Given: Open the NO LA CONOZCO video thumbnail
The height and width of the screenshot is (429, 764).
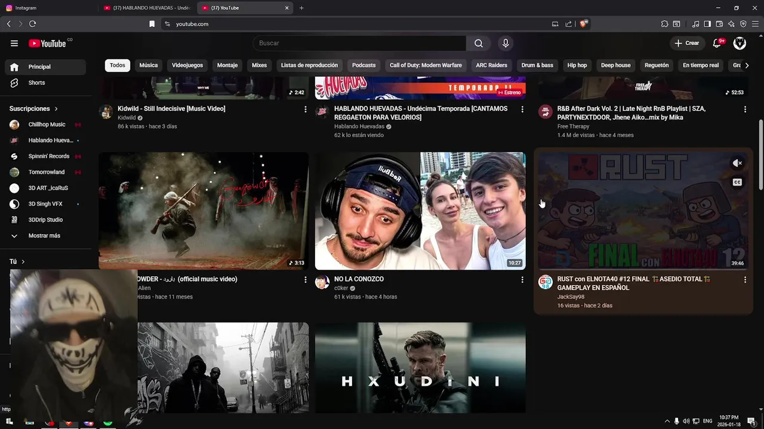Looking at the screenshot, I should click(x=420, y=211).
